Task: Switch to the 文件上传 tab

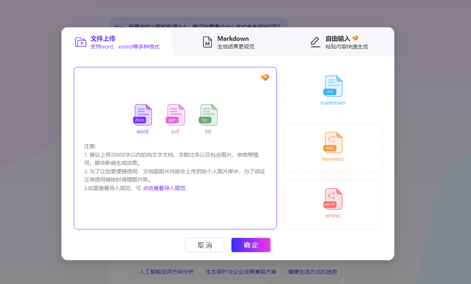Action: click(117, 42)
